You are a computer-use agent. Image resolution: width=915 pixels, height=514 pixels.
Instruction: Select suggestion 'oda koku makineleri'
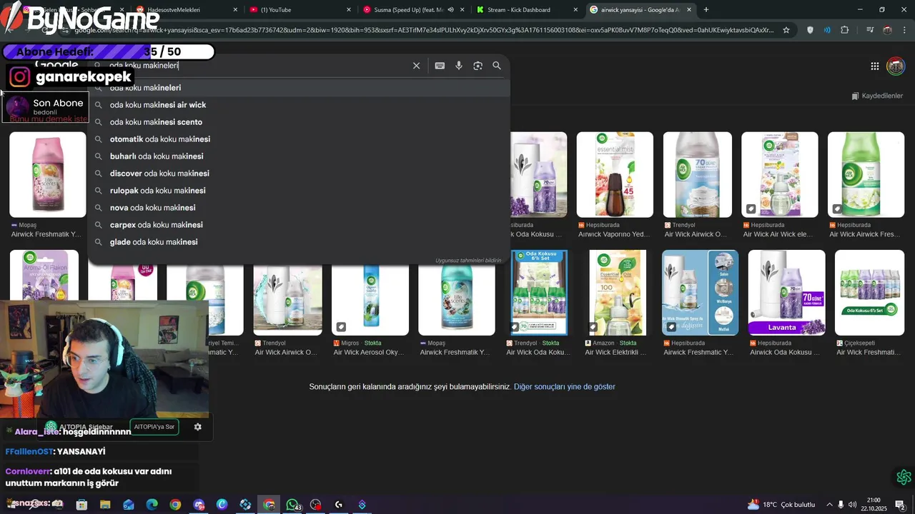299,88
